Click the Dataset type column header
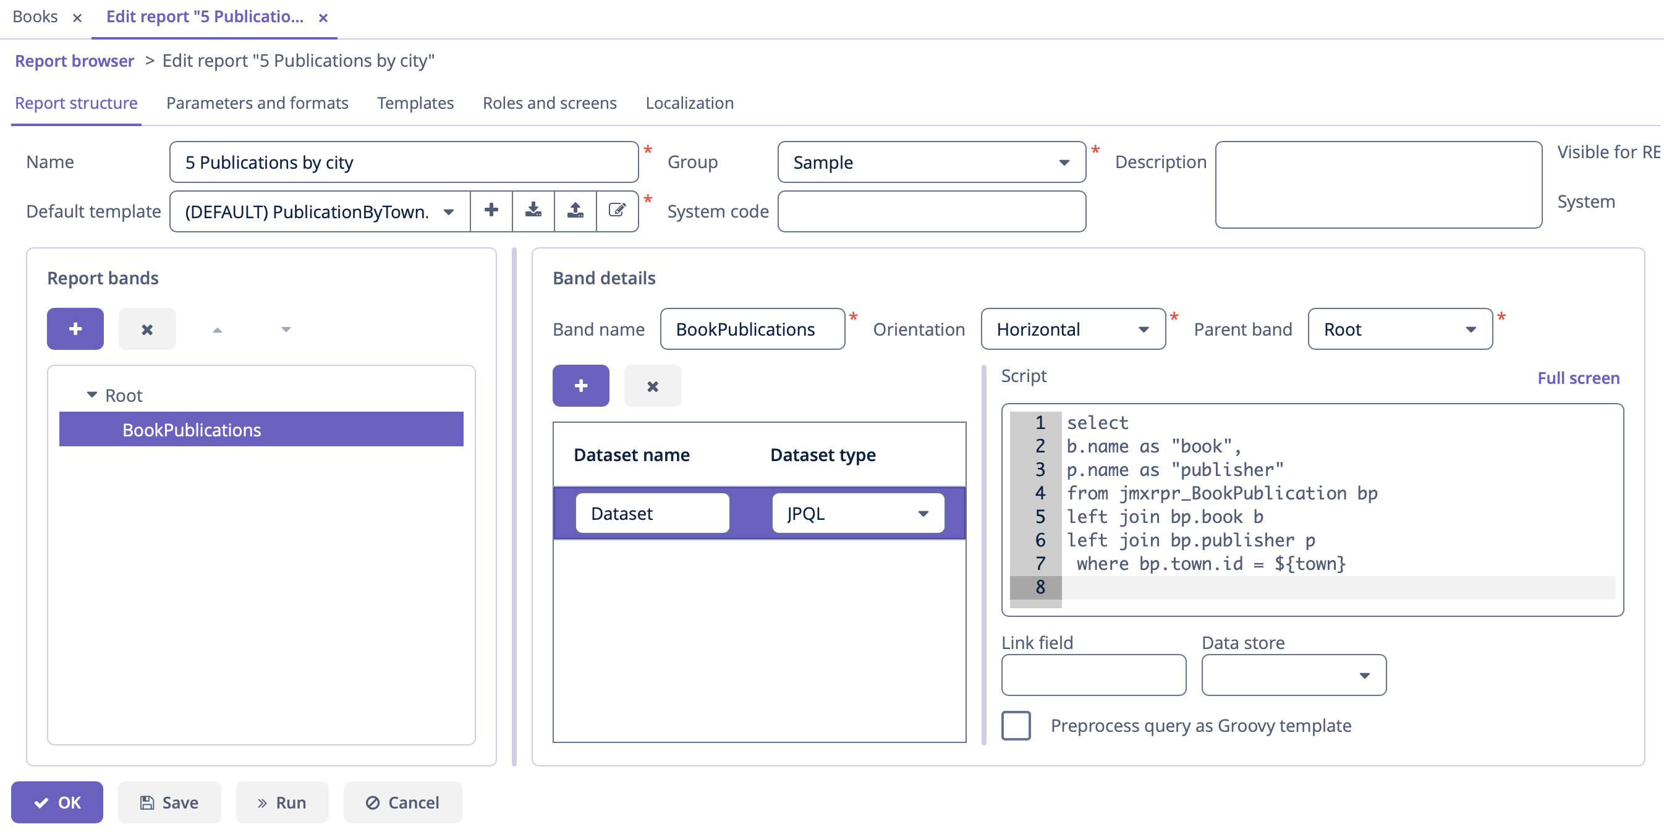The width and height of the screenshot is (1664, 832). 823,455
